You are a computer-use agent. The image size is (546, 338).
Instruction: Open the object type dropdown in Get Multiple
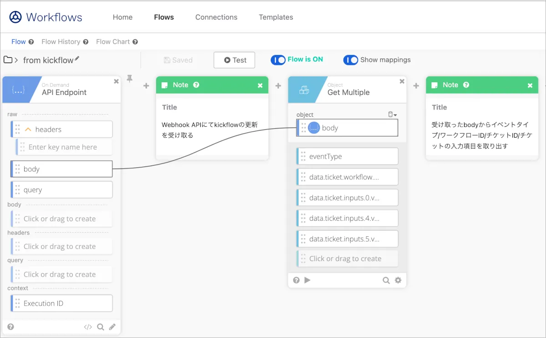392,114
